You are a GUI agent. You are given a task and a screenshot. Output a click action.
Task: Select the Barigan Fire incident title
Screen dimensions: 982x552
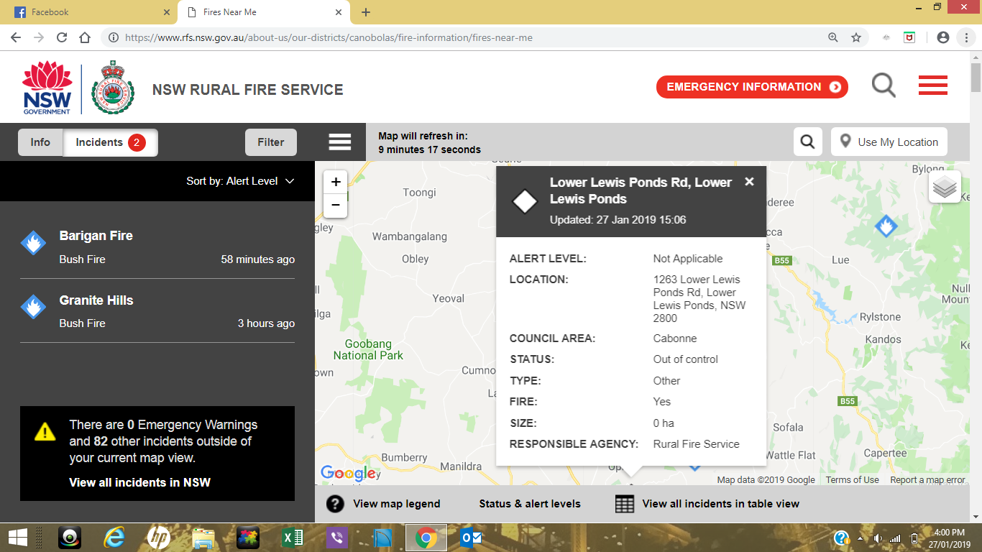pyautogui.click(x=96, y=236)
